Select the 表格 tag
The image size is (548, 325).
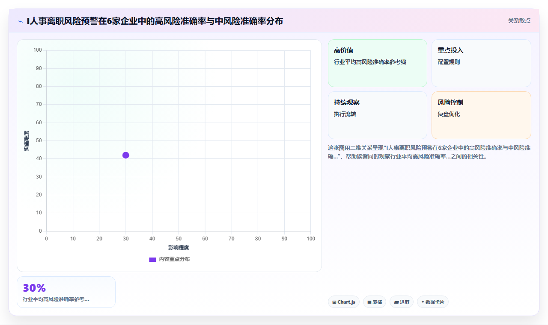pyautogui.click(x=375, y=302)
